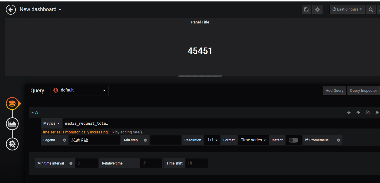Show Min time interval info icon
Viewport: 380px width, 183px height.
point(71,163)
